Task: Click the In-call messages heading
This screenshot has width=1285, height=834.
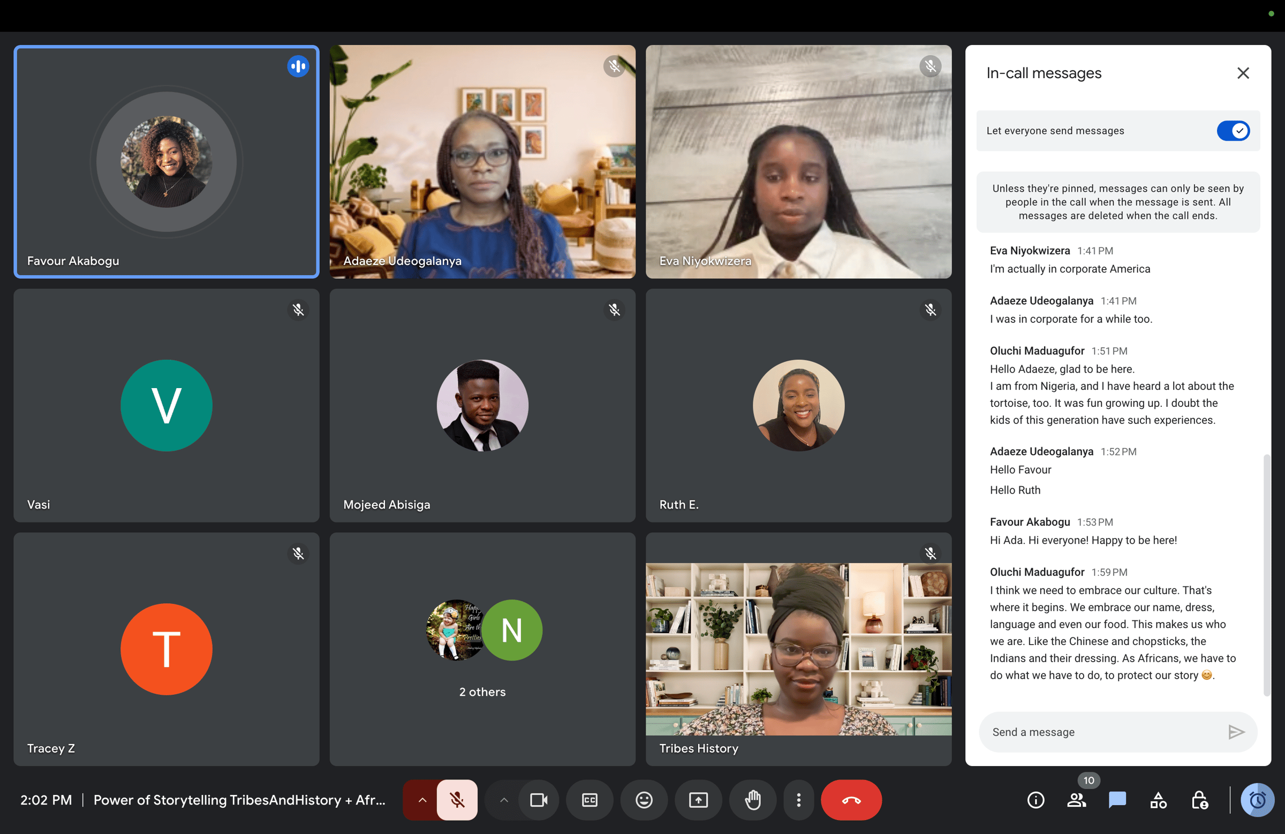Action: tap(1044, 73)
